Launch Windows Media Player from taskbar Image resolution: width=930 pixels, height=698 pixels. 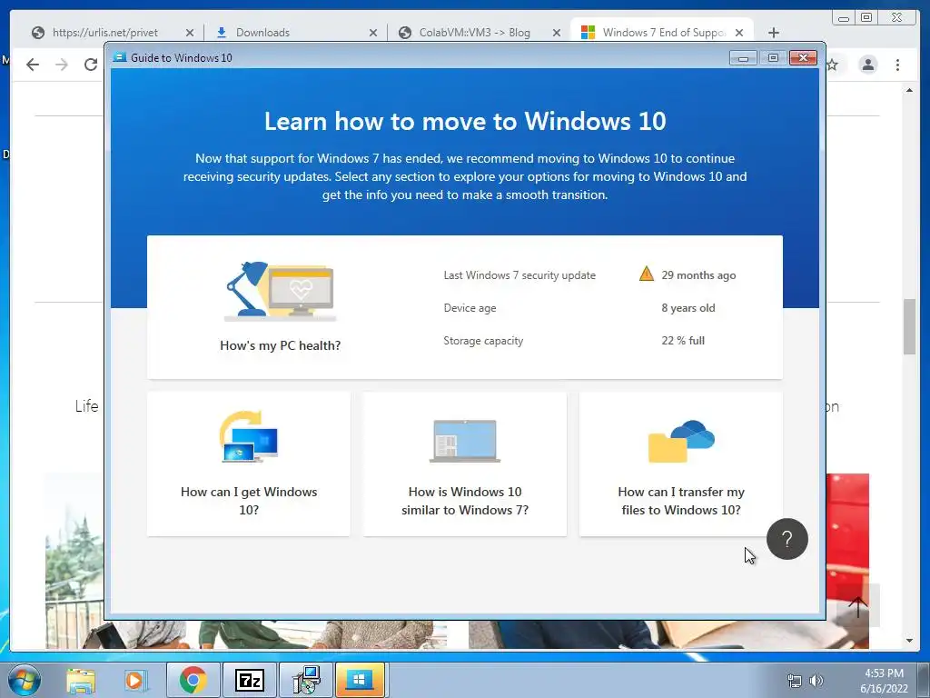(134, 680)
